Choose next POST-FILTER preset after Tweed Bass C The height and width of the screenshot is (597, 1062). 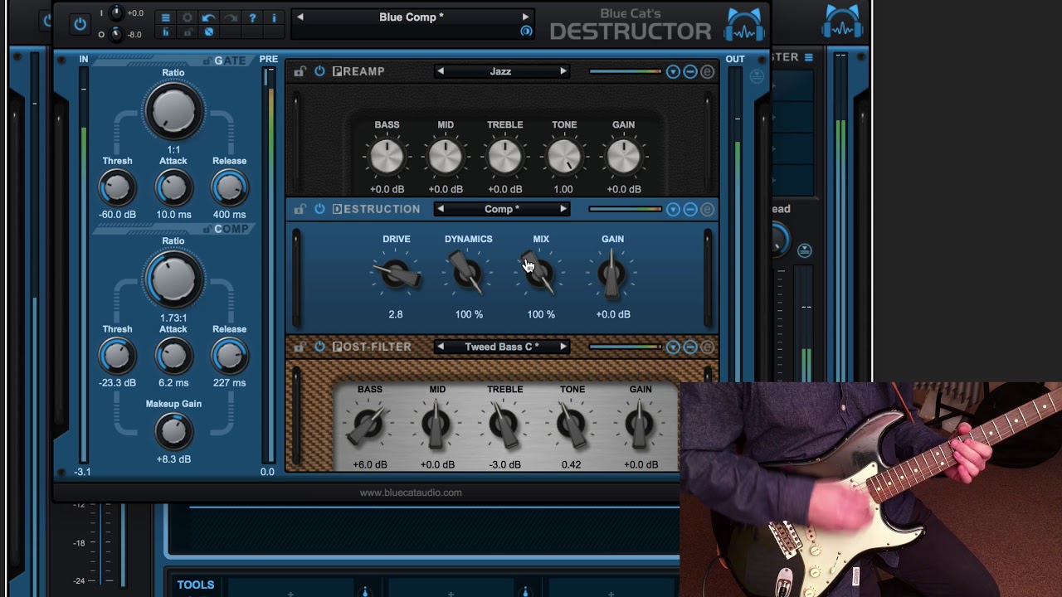click(563, 347)
